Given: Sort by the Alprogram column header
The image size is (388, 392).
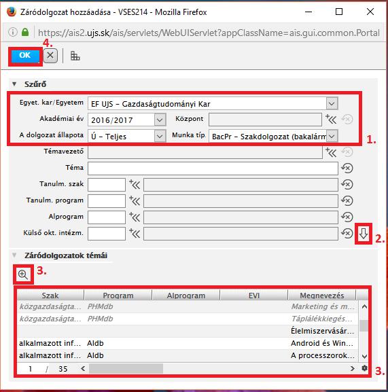Looking at the screenshot, I should pyautogui.click(x=186, y=296).
